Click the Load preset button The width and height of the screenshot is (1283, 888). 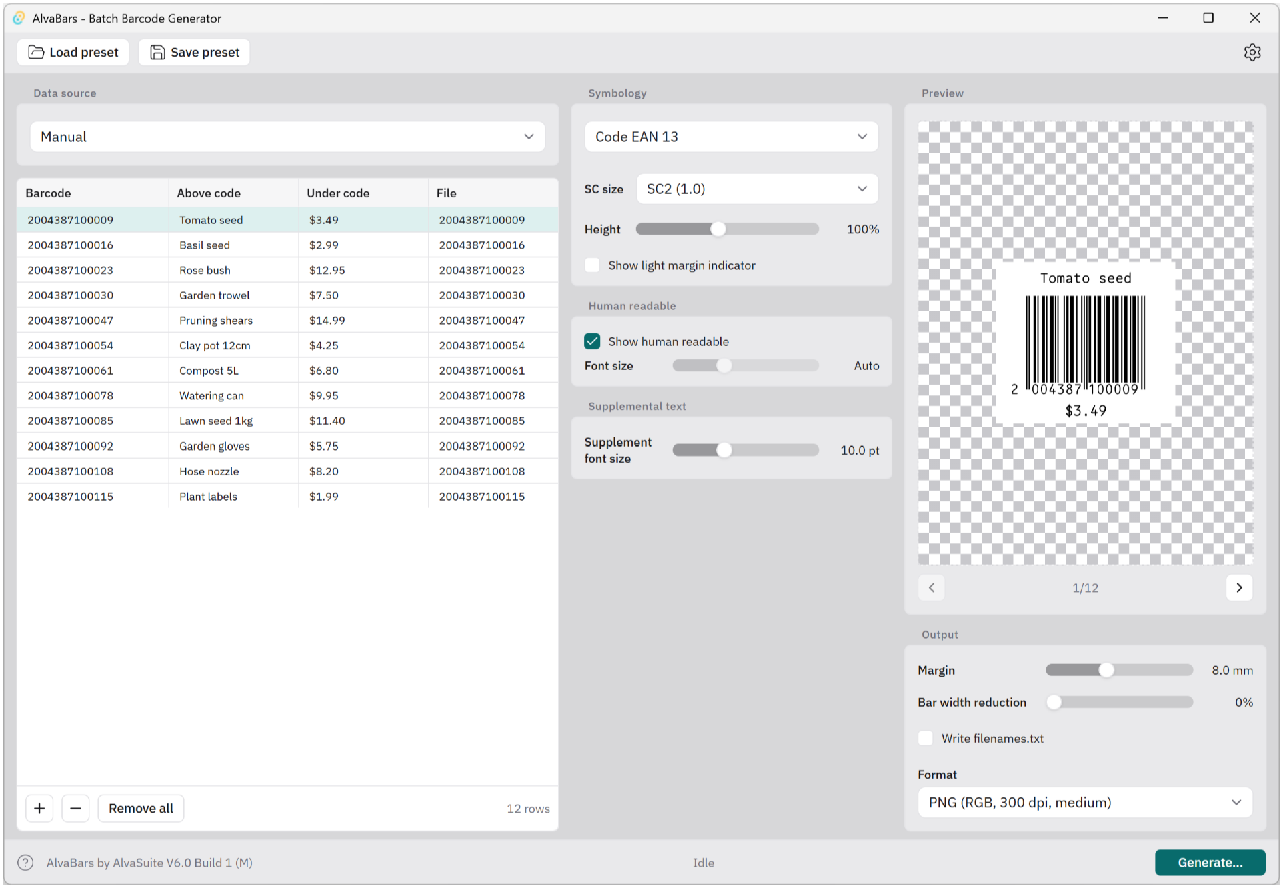73,53
